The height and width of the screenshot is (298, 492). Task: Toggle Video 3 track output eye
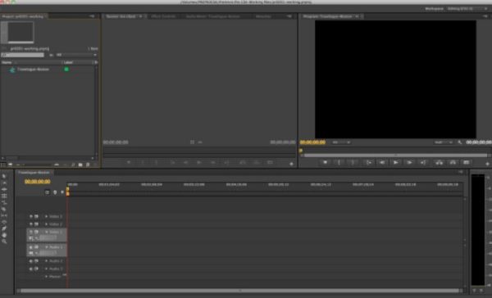coord(31,216)
